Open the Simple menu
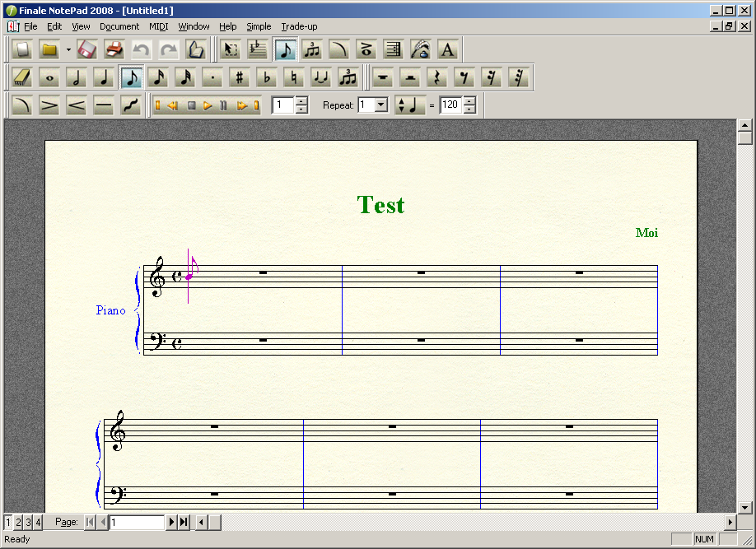 click(259, 26)
